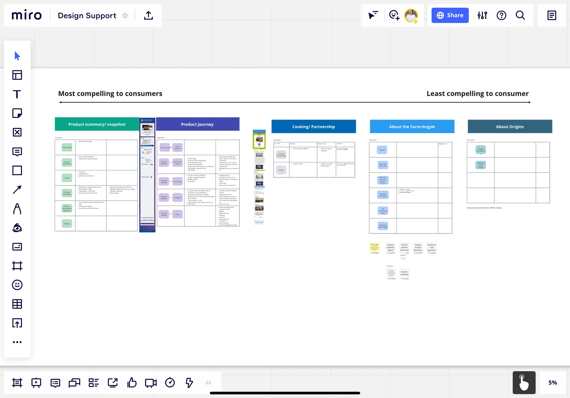Choose the Arrow connection line tool
Screen dimensions: 570x398
[x=17, y=190]
